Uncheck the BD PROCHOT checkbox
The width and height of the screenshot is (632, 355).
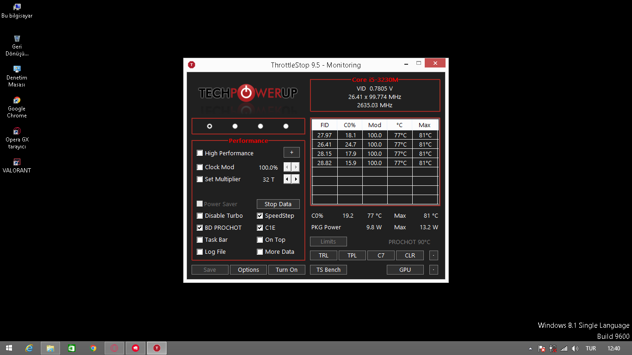pos(200,227)
